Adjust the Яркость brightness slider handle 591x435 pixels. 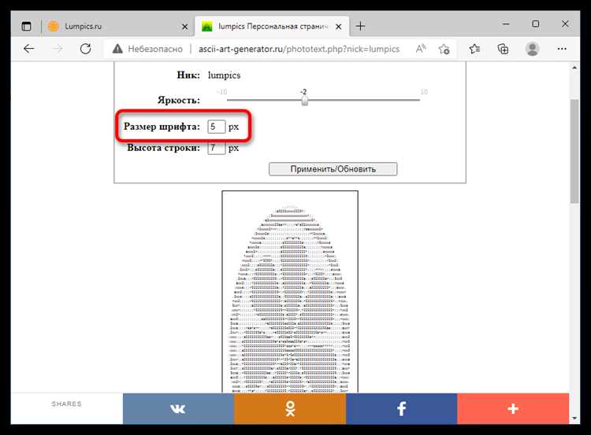304,101
